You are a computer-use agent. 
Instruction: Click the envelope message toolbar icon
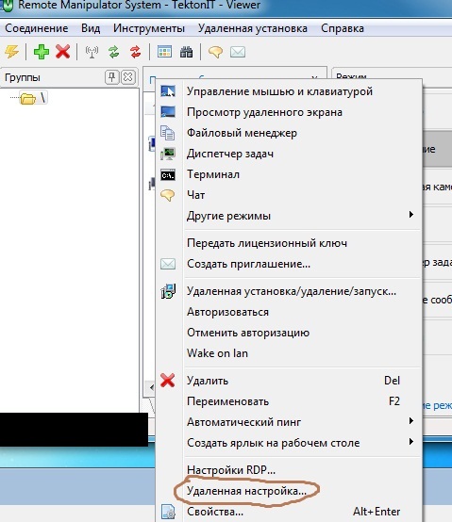(x=238, y=52)
